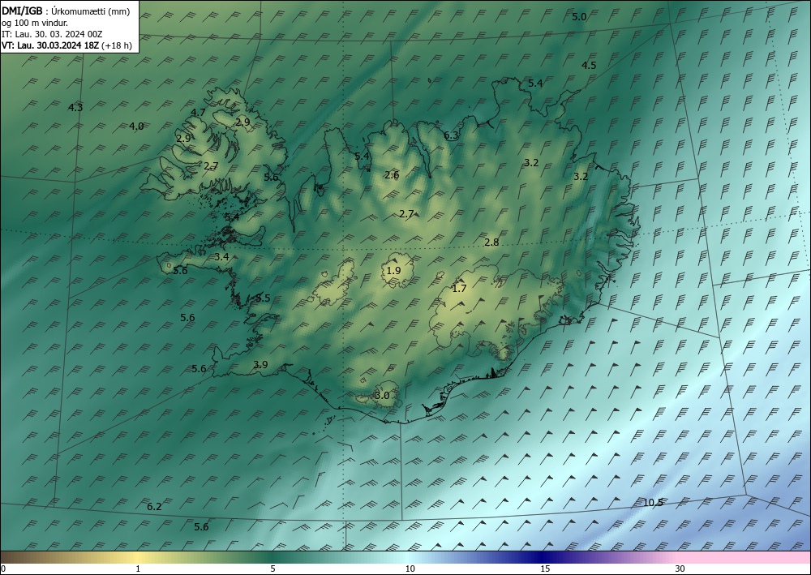Image resolution: width=811 pixels, height=575 pixels.
Task: Click the 6.3 value on the north coast
Action: coord(452,135)
